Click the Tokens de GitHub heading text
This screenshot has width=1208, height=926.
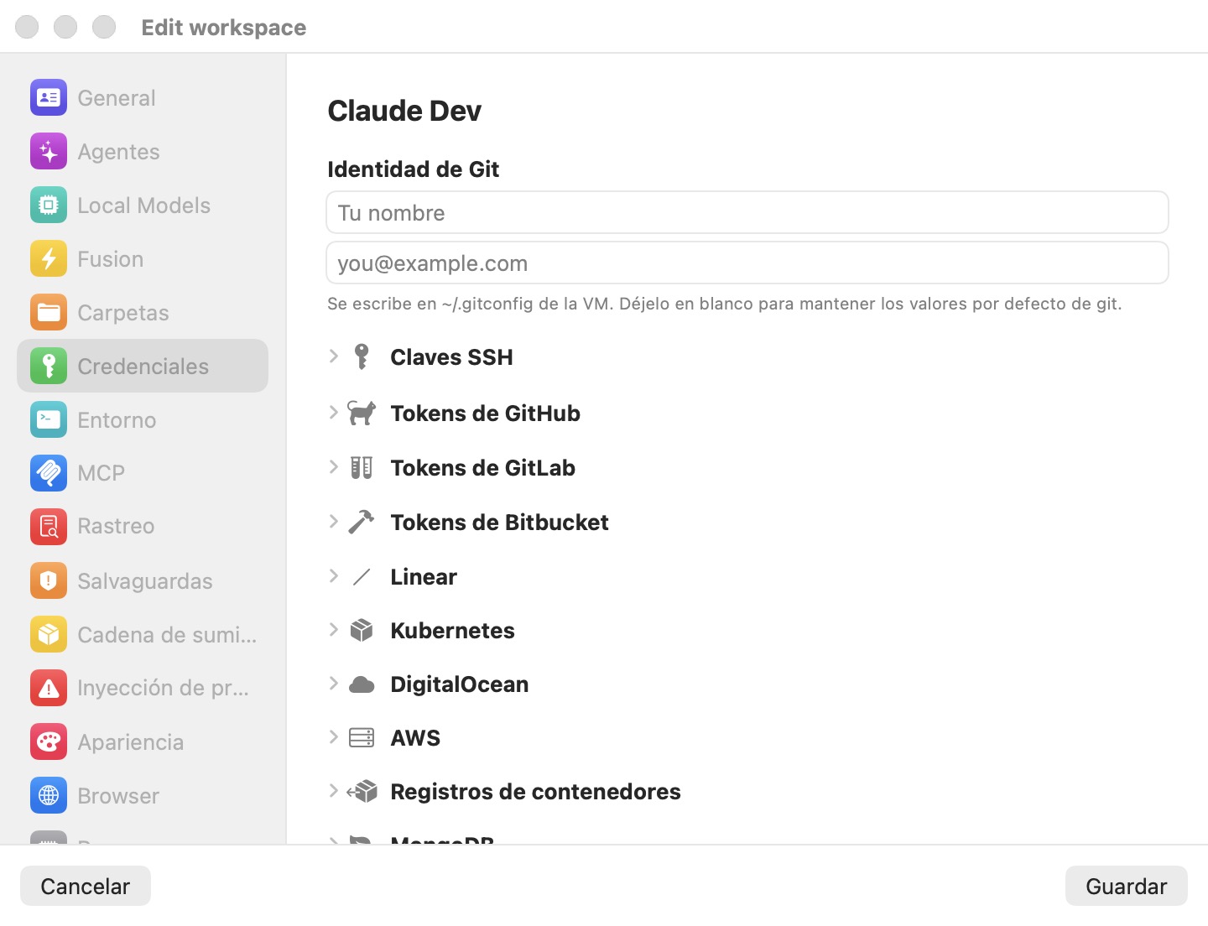(x=486, y=414)
